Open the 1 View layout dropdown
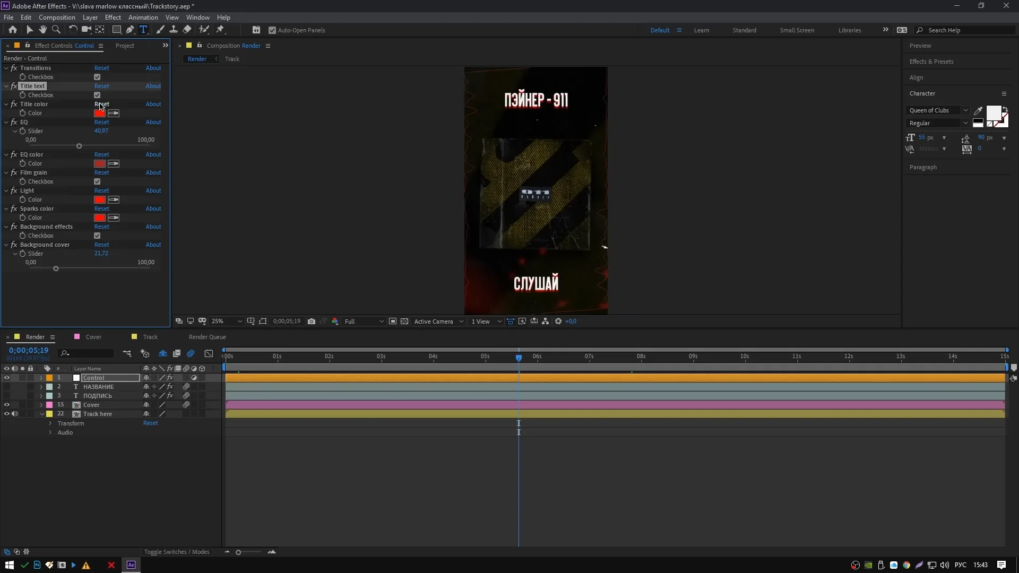Screen dimensions: 1019x573 click(x=486, y=322)
